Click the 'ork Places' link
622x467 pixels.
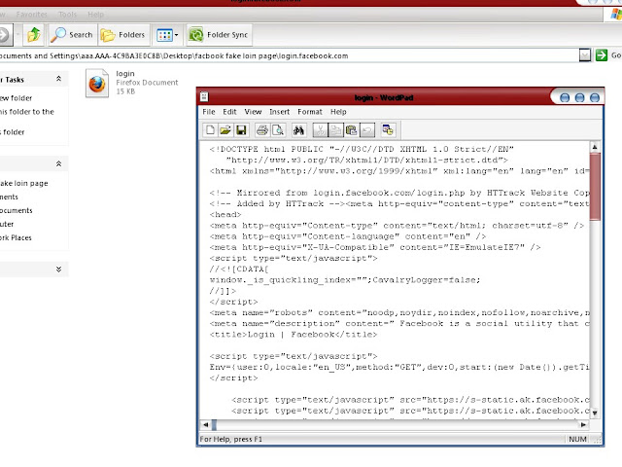point(16,237)
